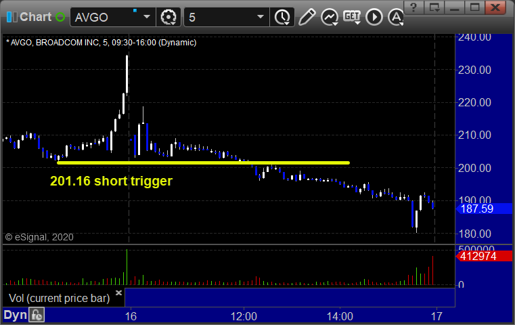Click the 17 date label on time axis
This screenshot has width=515, height=325.
coord(436,316)
